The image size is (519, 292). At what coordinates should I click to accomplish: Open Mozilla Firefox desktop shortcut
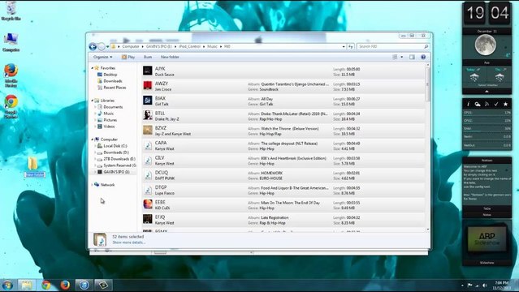pos(11,75)
